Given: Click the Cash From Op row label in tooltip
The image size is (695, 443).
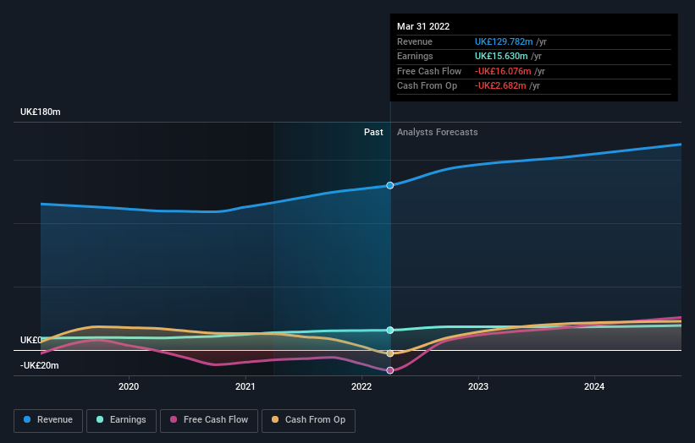Looking at the screenshot, I should 427,86.
